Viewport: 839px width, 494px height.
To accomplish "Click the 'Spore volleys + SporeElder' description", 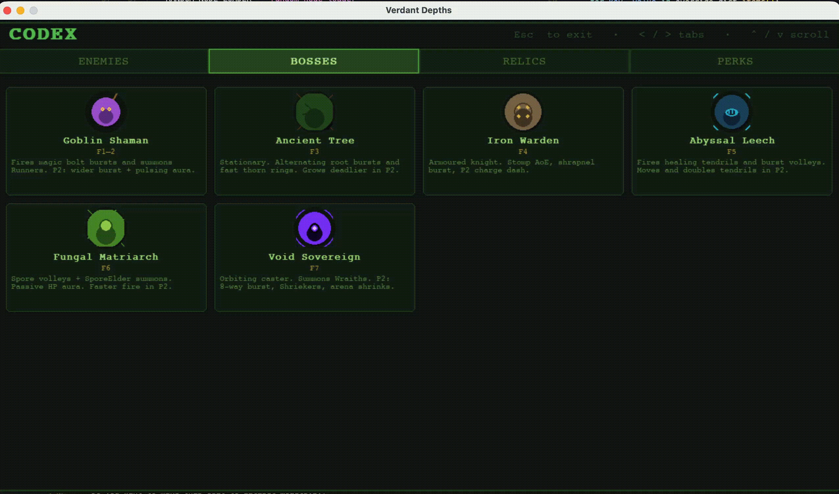I will tap(91, 283).
